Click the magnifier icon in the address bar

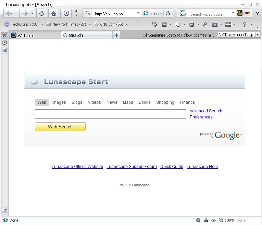88,13
